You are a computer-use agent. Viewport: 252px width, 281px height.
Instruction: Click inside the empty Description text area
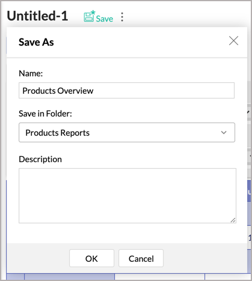[x=128, y=196]
